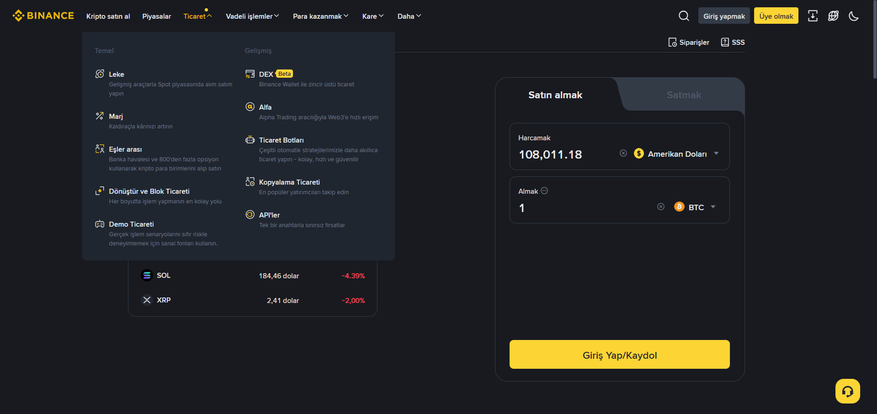Switch to the Satmak tab
The image size is (877, 414).
point(683,95)
